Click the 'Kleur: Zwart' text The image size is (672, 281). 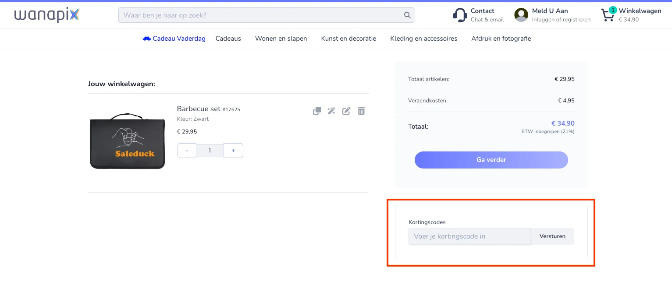(x=193, y=119)
